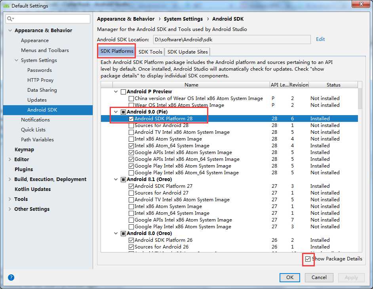Collapse the Android 9.0 (Pie) group
This screenshot has height=289, width=373.
[x=116, y=112]
